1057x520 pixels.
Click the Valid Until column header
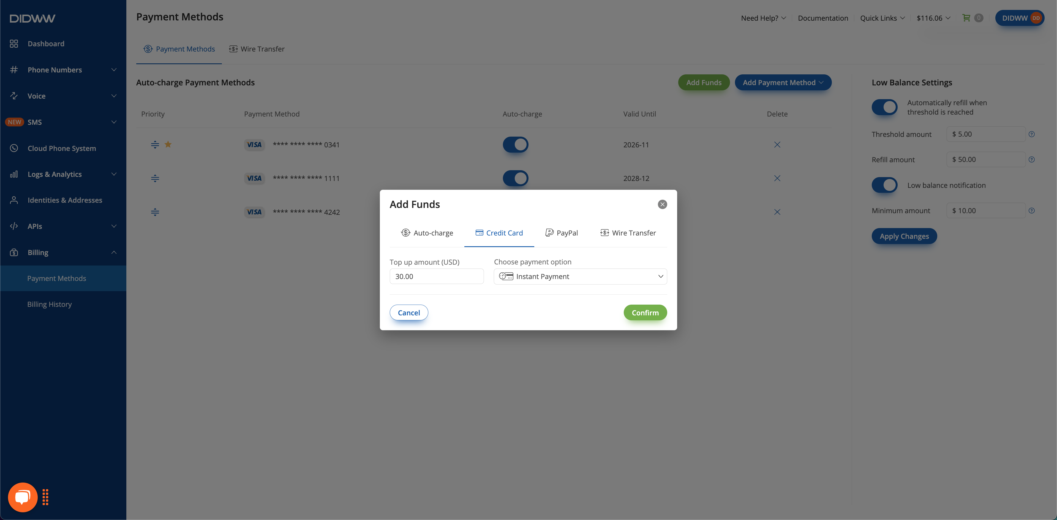click(639, 114)
